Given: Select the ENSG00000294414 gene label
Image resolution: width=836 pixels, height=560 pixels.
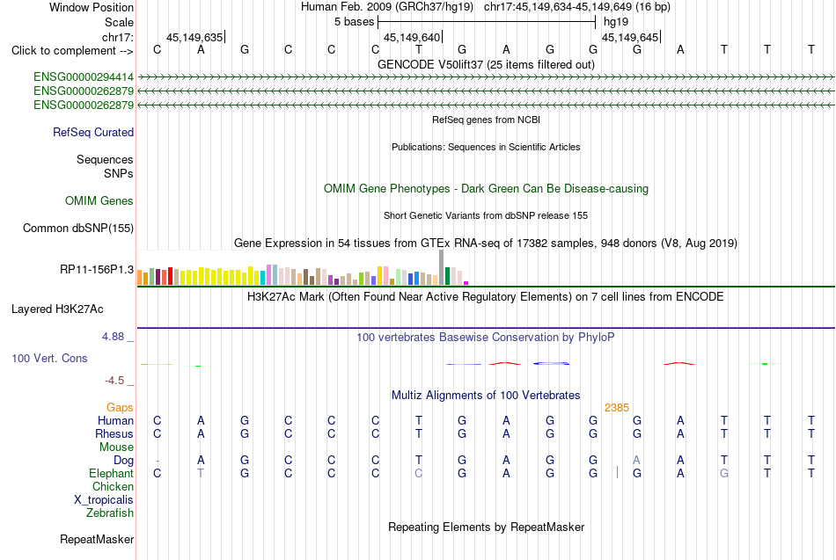Looking at the screenshot, I should (x=84, y=77).
